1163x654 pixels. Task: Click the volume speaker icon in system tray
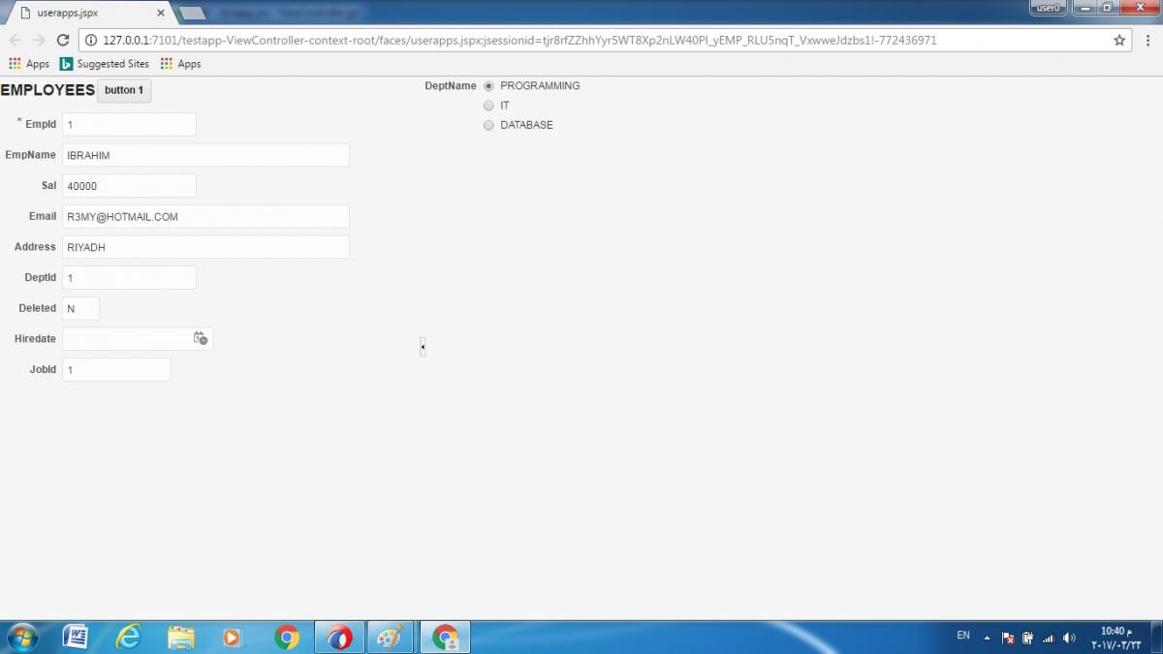pos(1069,638)
